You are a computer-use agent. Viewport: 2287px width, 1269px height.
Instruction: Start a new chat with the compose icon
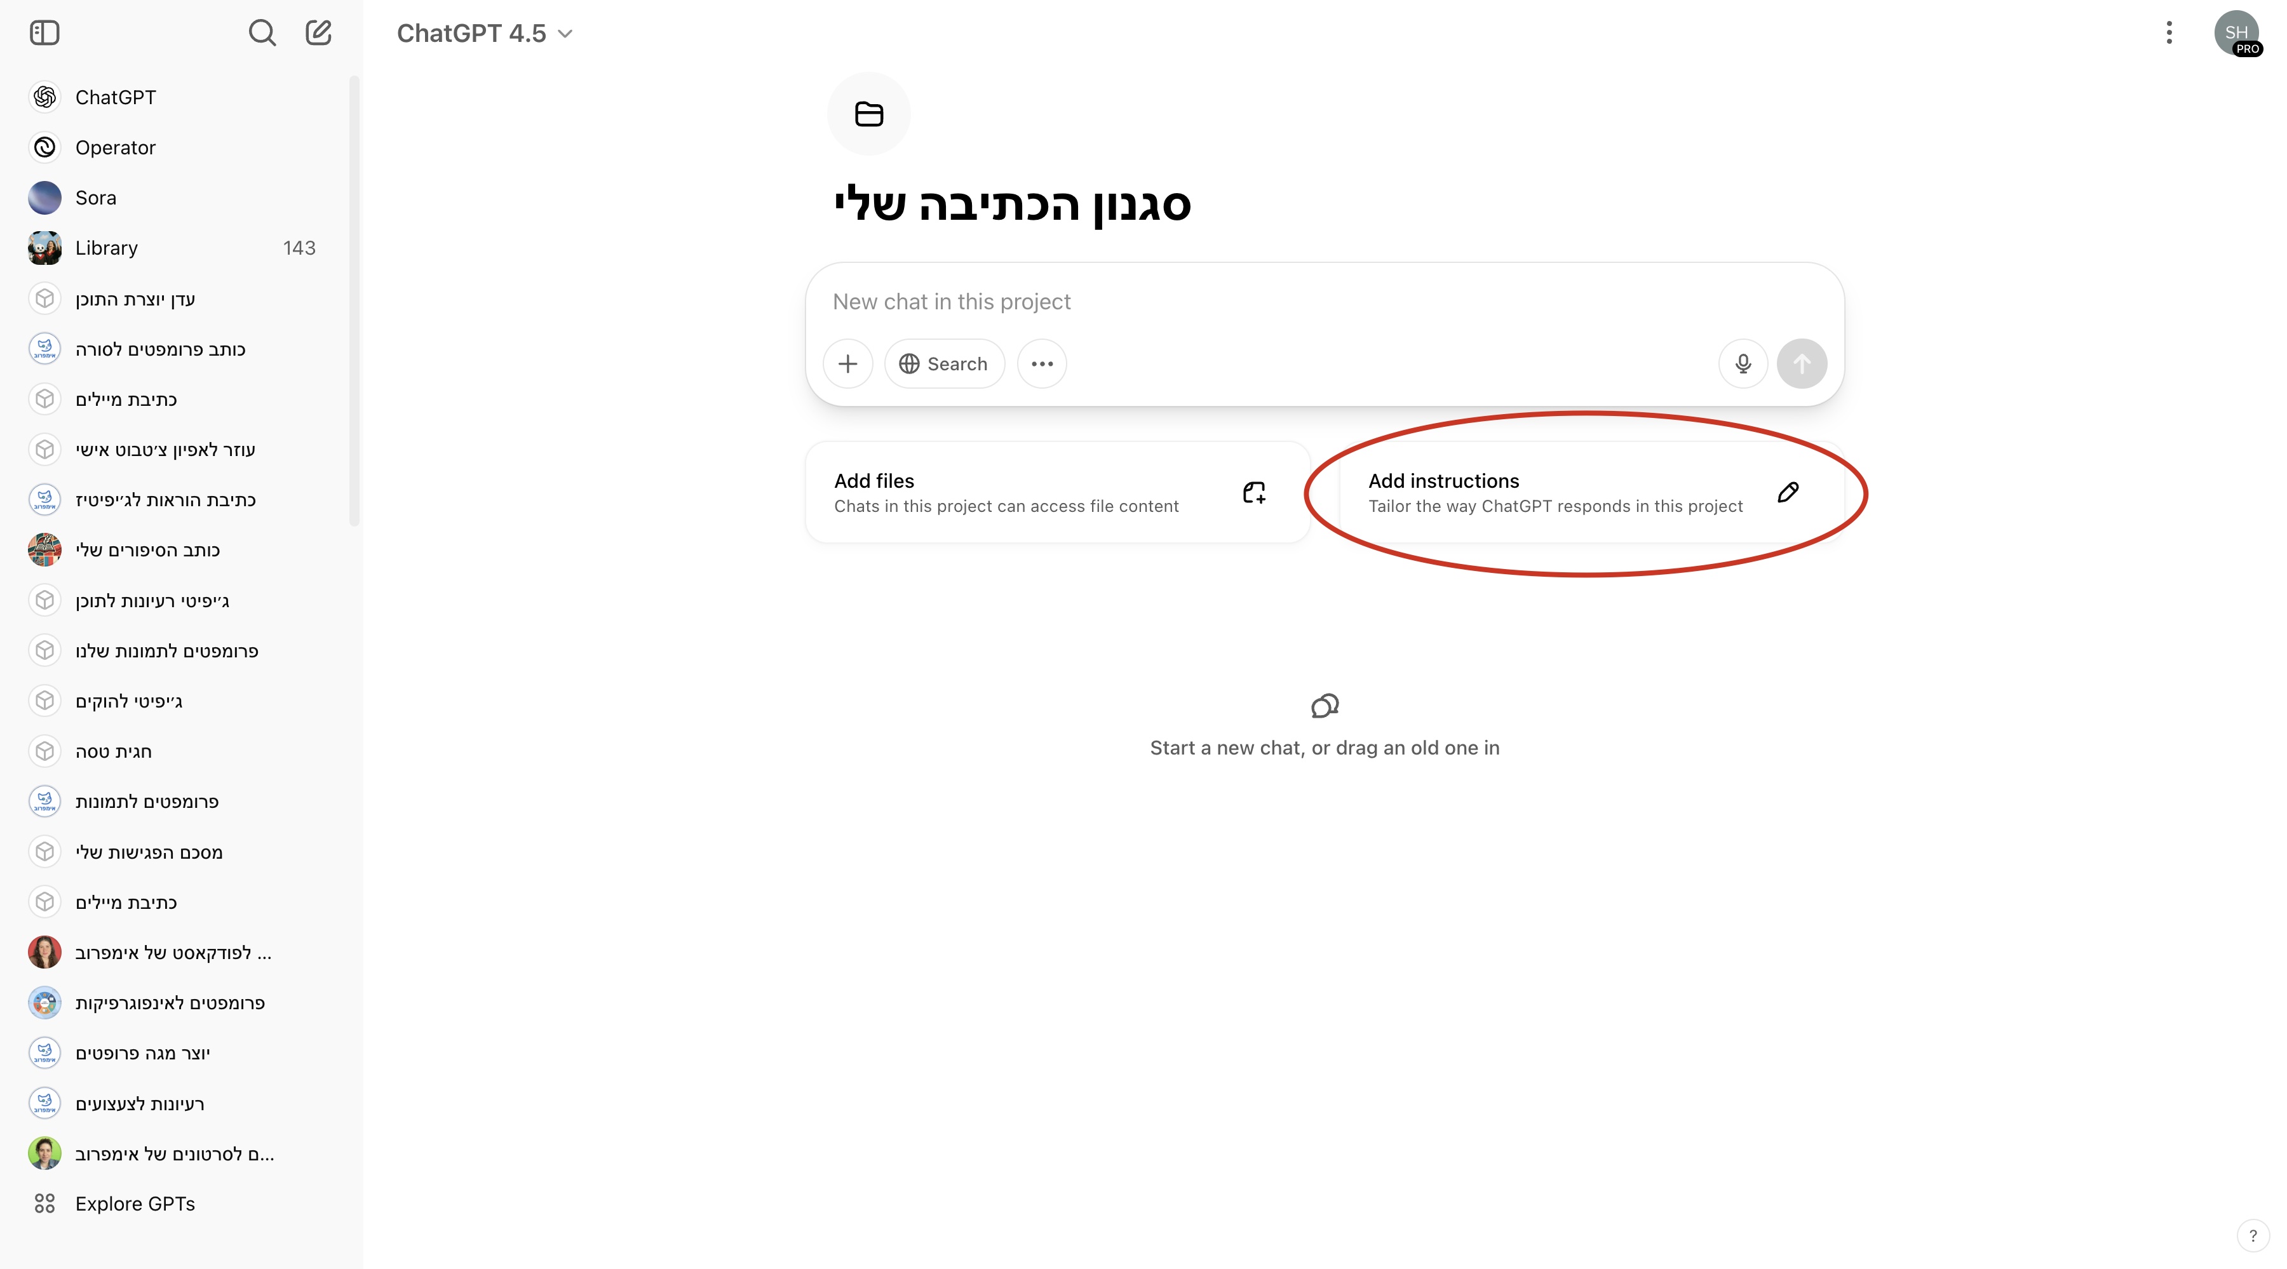[318, 33]
